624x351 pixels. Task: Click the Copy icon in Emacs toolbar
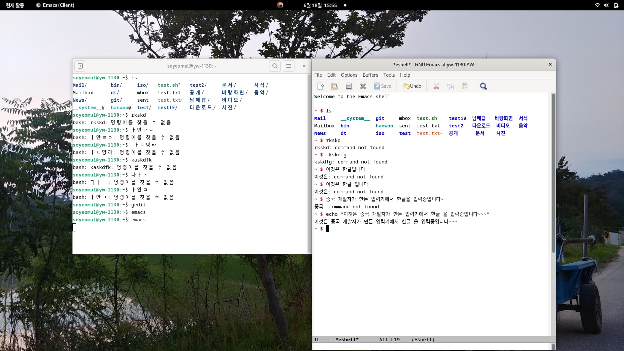click(x=450, y=86)
